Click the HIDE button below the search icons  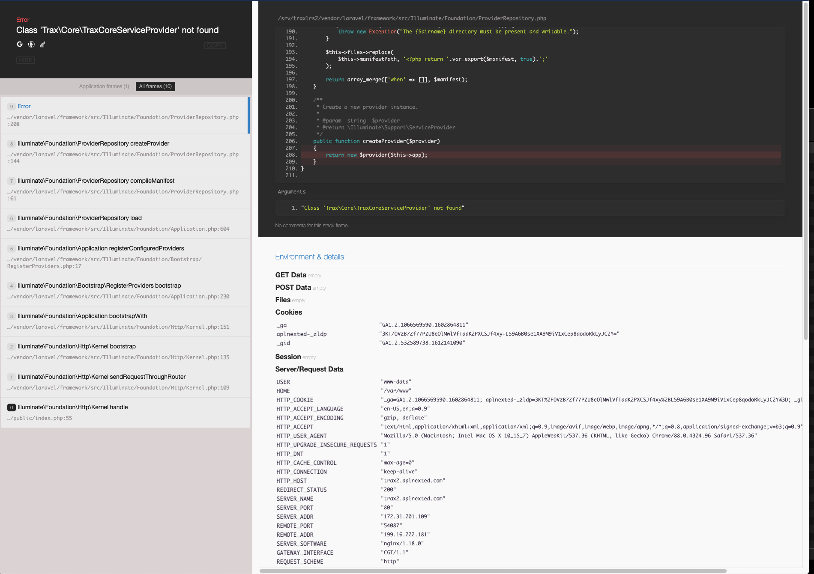point(26,60)
